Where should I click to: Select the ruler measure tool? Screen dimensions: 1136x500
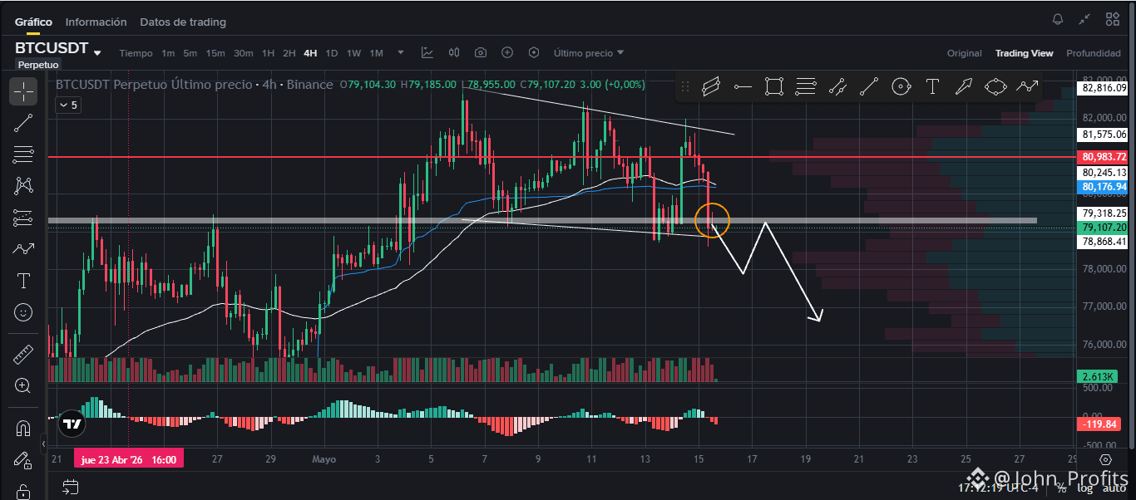pyautogui.click(x=23, y=355)
